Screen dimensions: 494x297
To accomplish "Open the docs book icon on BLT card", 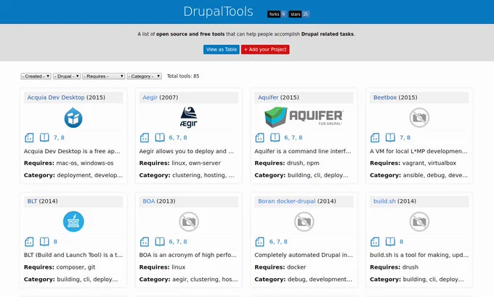I will tap(44, 242).
